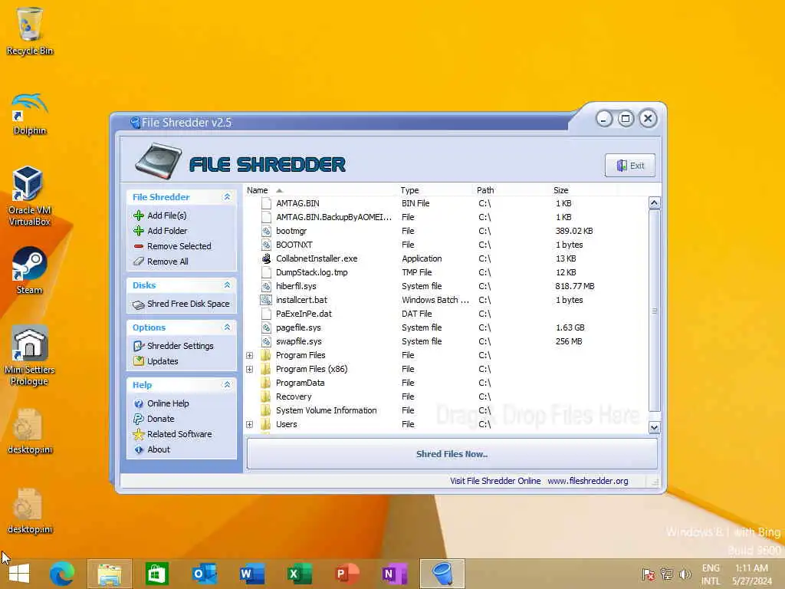Click the taskbar clock showing 1:11 AM

click(751, 574)
